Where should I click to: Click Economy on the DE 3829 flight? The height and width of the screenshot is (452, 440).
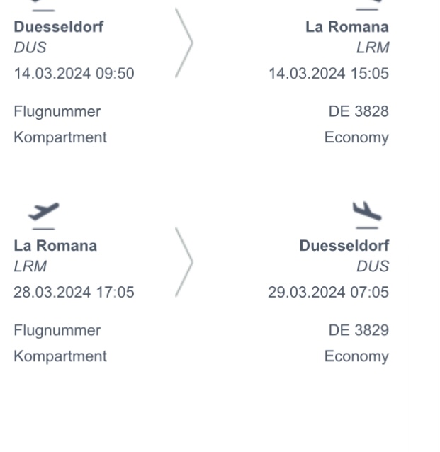click(356, 356)
